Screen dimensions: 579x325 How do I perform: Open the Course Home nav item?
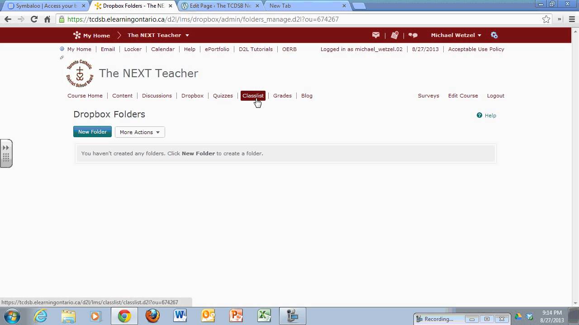(85, 96)
